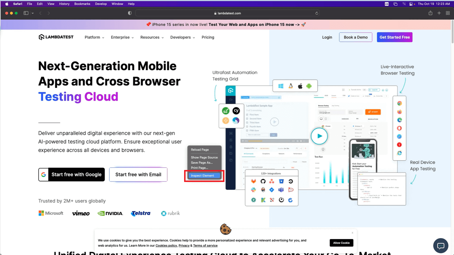Click the Google G icon

pyautogui.click(x=43, y=175)
